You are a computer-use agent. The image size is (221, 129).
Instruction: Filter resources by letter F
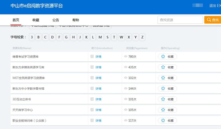[59, 37]
